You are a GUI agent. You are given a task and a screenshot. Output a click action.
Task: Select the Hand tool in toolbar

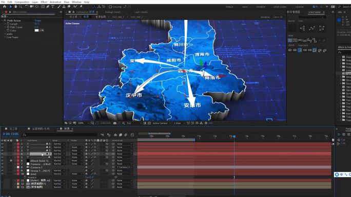click(15, 7)
